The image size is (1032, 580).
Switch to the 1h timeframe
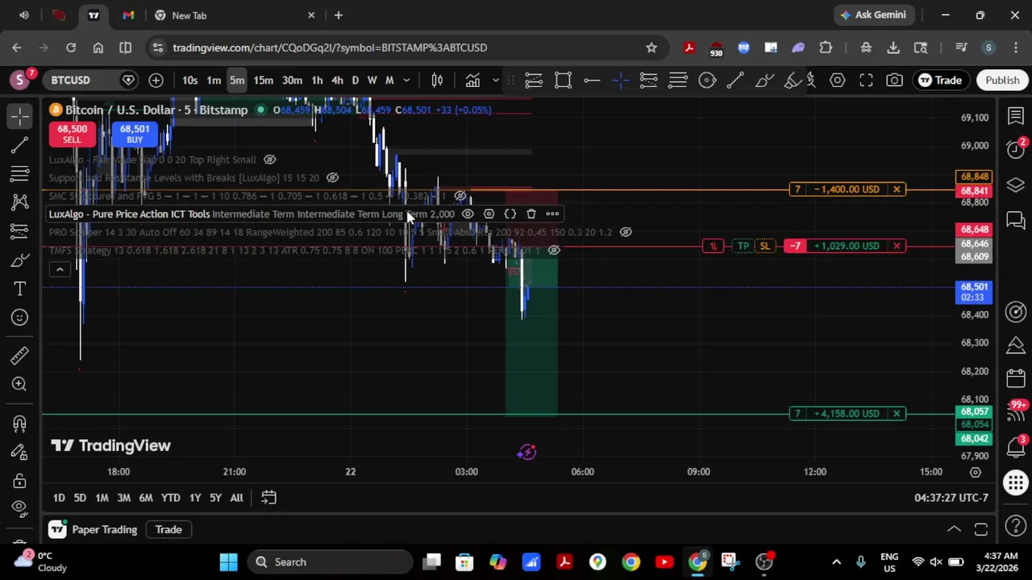317,80
